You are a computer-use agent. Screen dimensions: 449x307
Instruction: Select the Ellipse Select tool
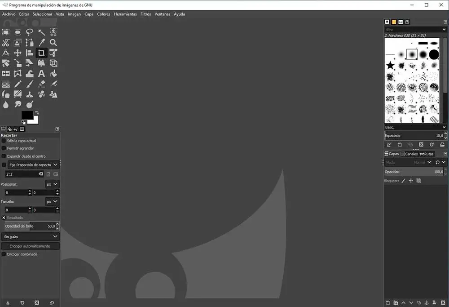coord(18,32)
